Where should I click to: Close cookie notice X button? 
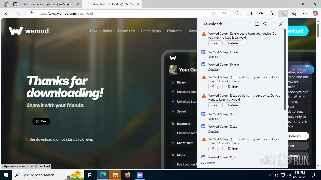tap(307, 66)
